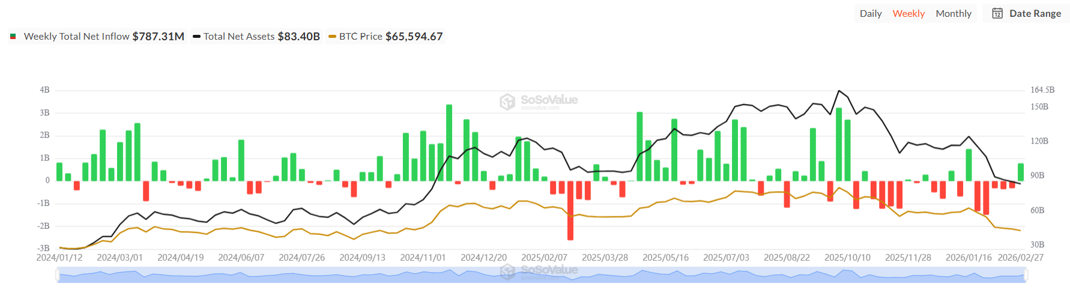The width and height of the screenshot is (1070, 295).
Task: Click the last green bar at 2026/02/27
Action: pos(1021,172)
